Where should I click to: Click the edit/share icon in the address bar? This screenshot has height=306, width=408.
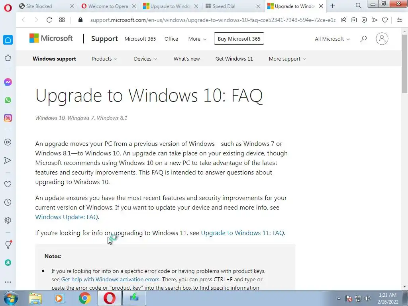click(x=343, y=20)
